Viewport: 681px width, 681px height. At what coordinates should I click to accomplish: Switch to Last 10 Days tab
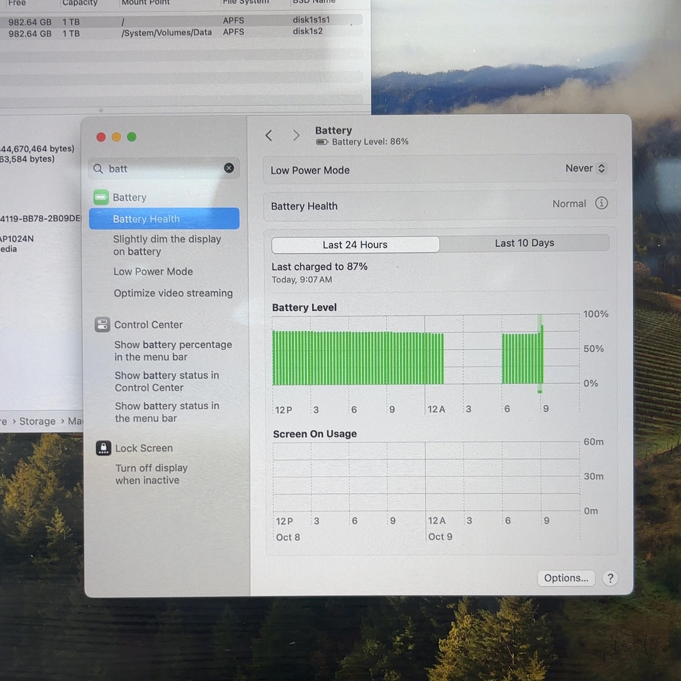(x=524, y=243)
